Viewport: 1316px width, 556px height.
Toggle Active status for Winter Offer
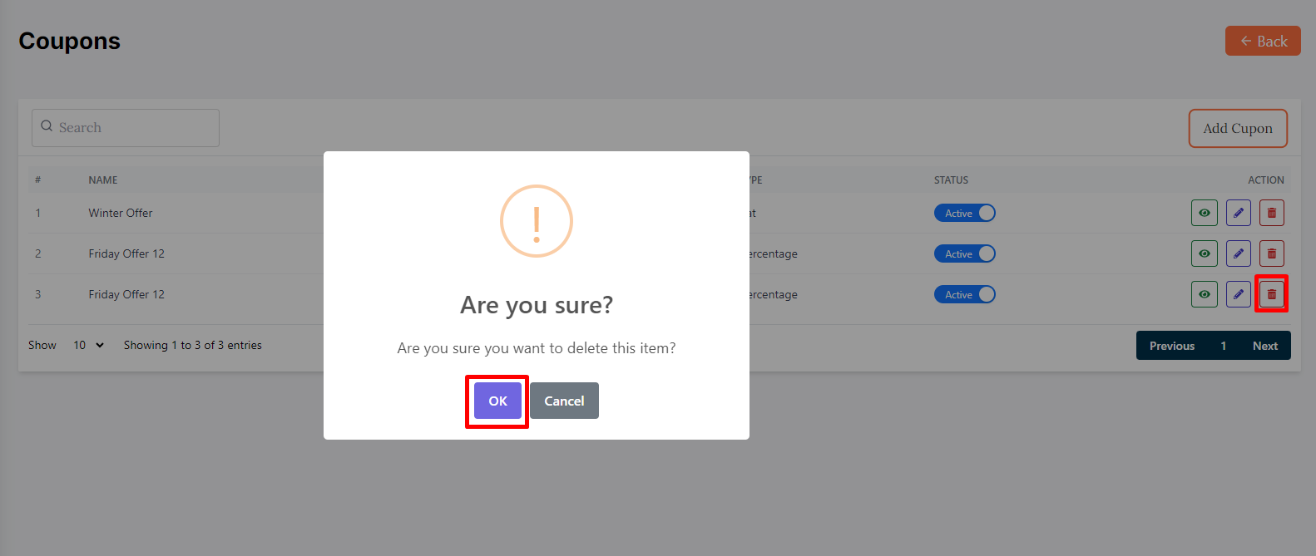pyautogui.click(x=965, y=213)
